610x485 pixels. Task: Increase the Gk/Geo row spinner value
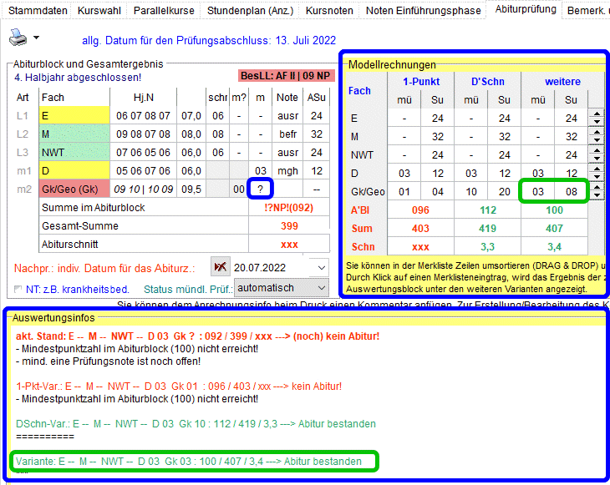[x=596, y=188]
